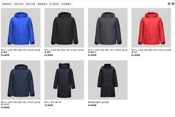Viewport: 175px width, 117px height.
Task: Sort by 판매많은순 (best selling)
Action: click(x=7, y=4)
